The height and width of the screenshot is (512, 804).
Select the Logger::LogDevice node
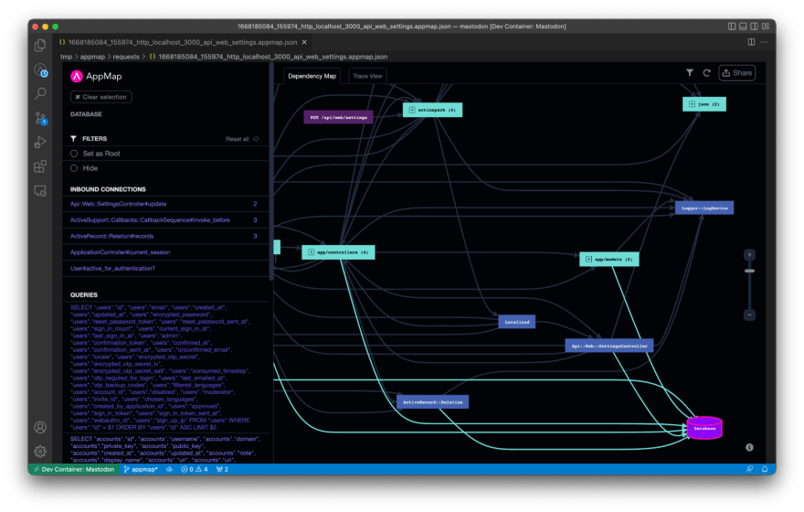(x=704, y=208)
